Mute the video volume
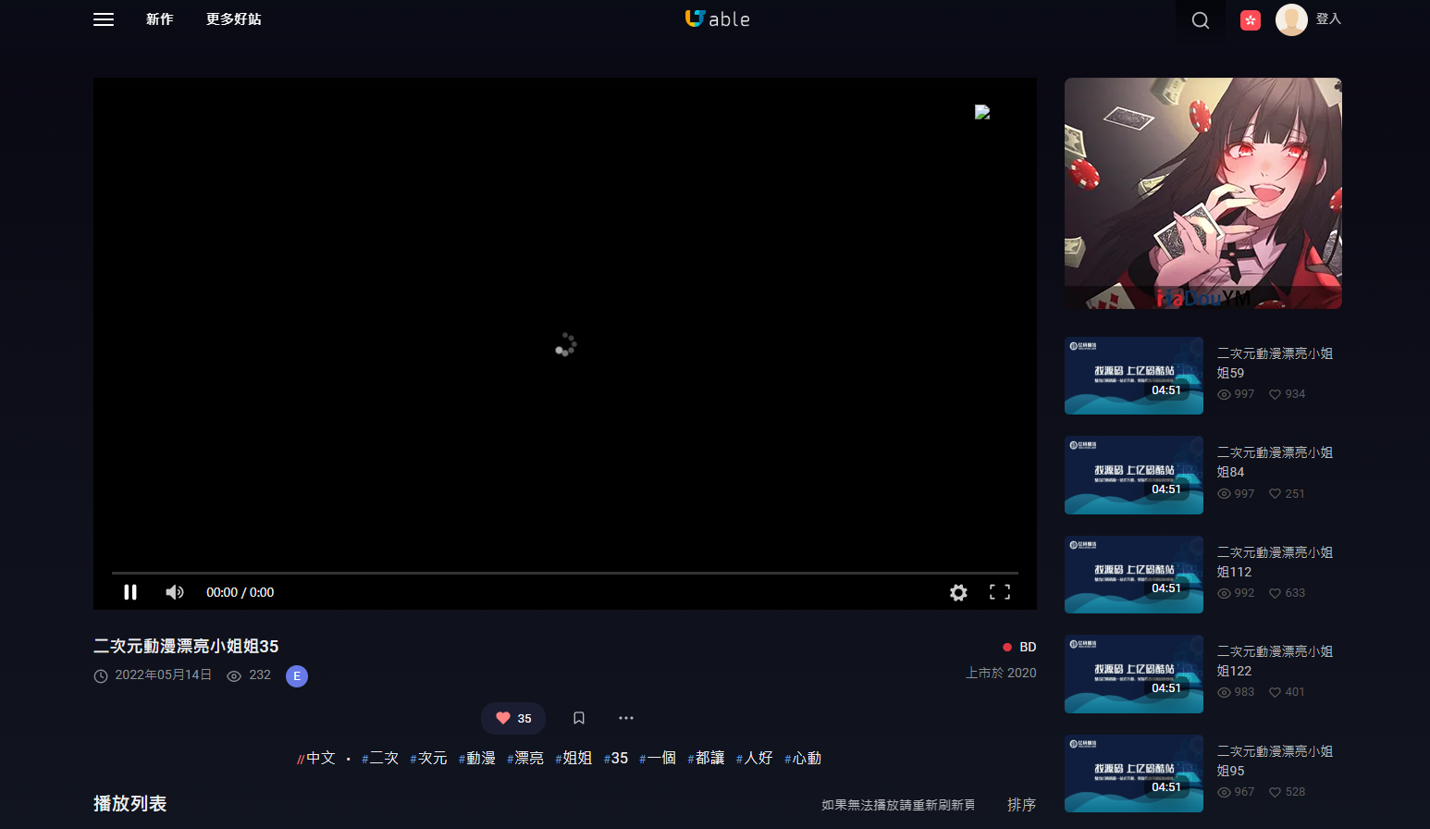Viewport: 1430px width, 829px height. pos(174,592)
